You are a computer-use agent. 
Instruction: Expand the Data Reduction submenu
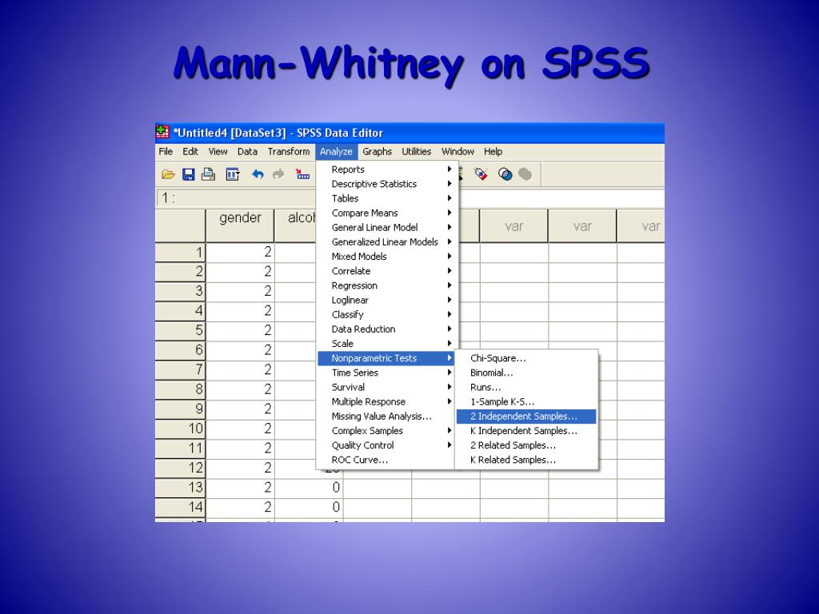point(387,329)
